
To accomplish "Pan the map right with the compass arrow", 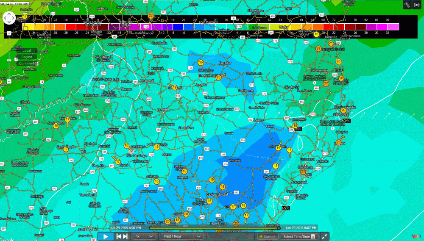I will click(14, 18).
